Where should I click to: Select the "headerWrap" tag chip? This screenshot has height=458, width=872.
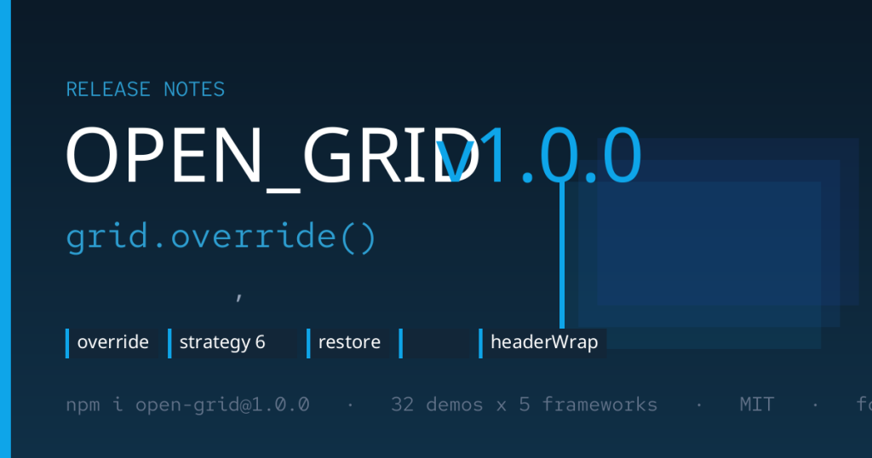click(x=542, y=343)
